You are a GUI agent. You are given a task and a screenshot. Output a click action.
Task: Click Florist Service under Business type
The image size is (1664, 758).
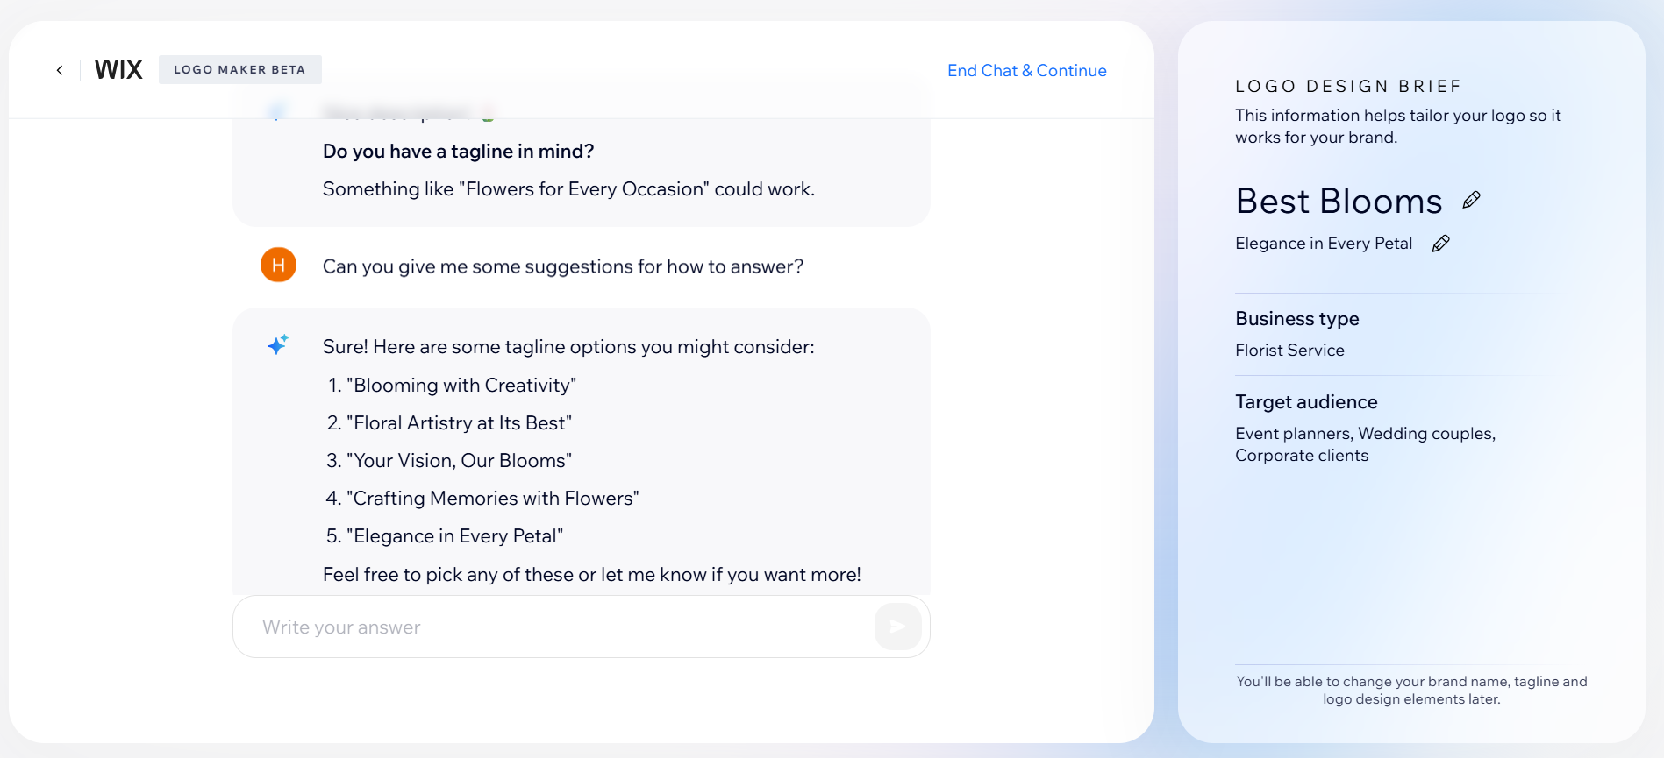(1289, 350)
